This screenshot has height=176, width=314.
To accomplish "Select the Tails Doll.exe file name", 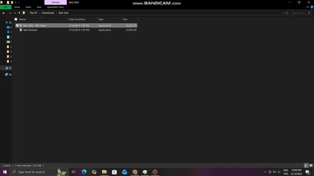I will click(30, 30).
